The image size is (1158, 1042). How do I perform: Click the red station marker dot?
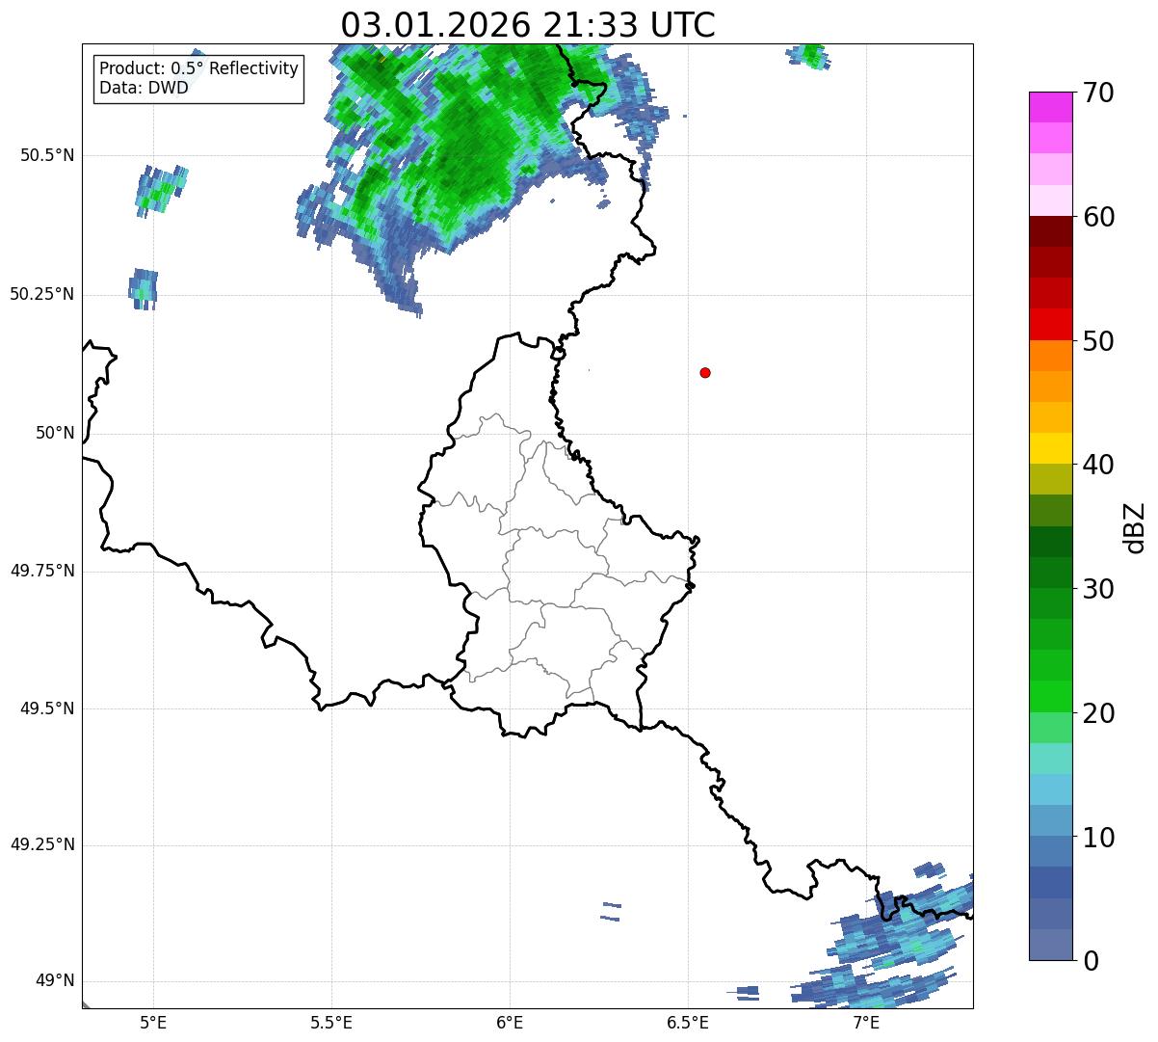(x=705, y=372)
